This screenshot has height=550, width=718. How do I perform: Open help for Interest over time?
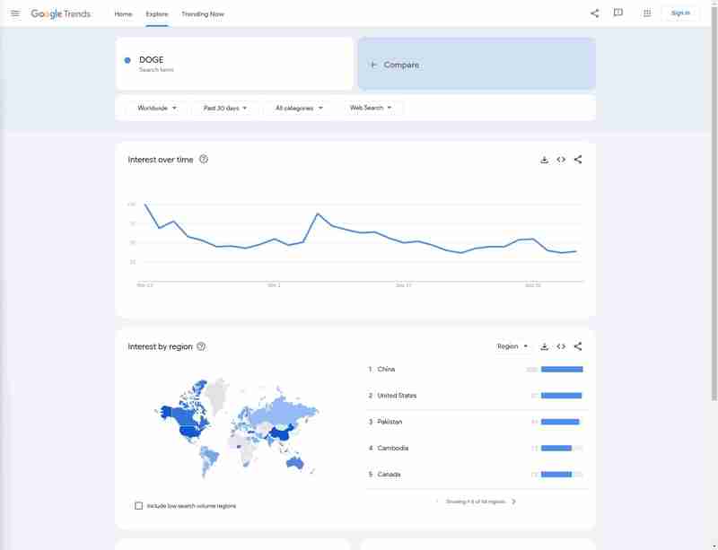click(204, 160)
